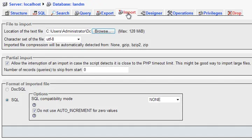This screenshot has width=252, height=140.
Task: Open help icon under SQL compatibility mode
Action: tap(34, 105)
